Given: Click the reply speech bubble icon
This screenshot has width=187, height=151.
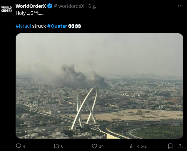Looking at the screenshot, I should click(18, 146).
